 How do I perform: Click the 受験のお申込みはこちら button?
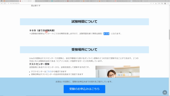click(84, 89)
